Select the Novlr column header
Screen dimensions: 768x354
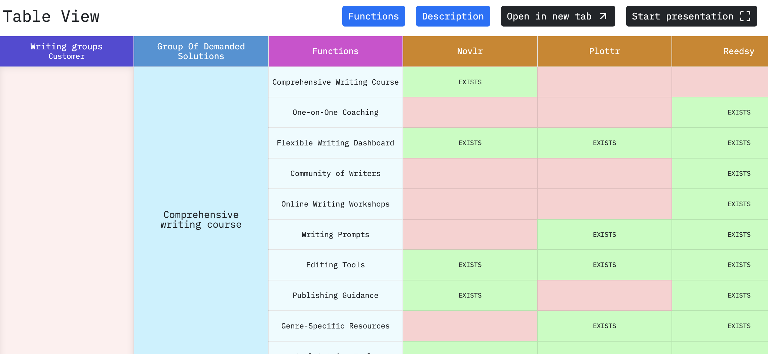point(470,51)
